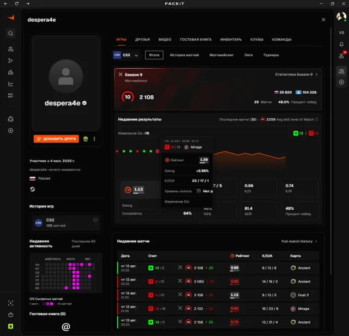
Task: Click the 1.13 rating value card
Action: click(x=139, y=190)
